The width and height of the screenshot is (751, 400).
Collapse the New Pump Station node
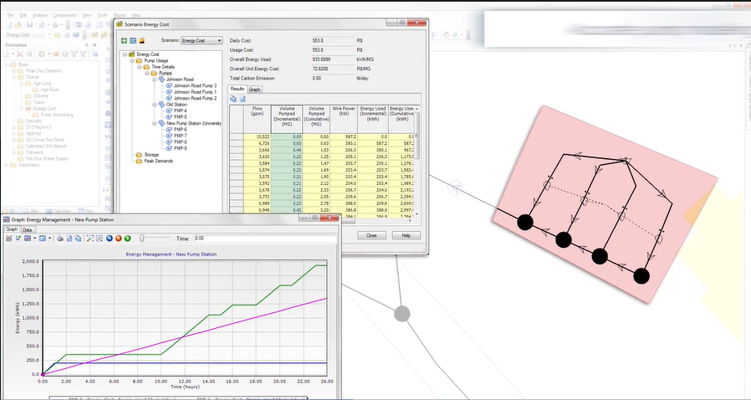click(155, 123)
